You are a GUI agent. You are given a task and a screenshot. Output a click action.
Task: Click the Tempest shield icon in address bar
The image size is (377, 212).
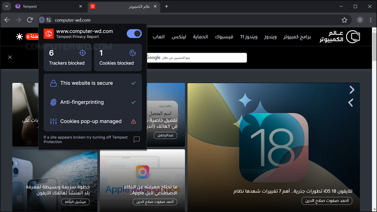click(42, 20)
